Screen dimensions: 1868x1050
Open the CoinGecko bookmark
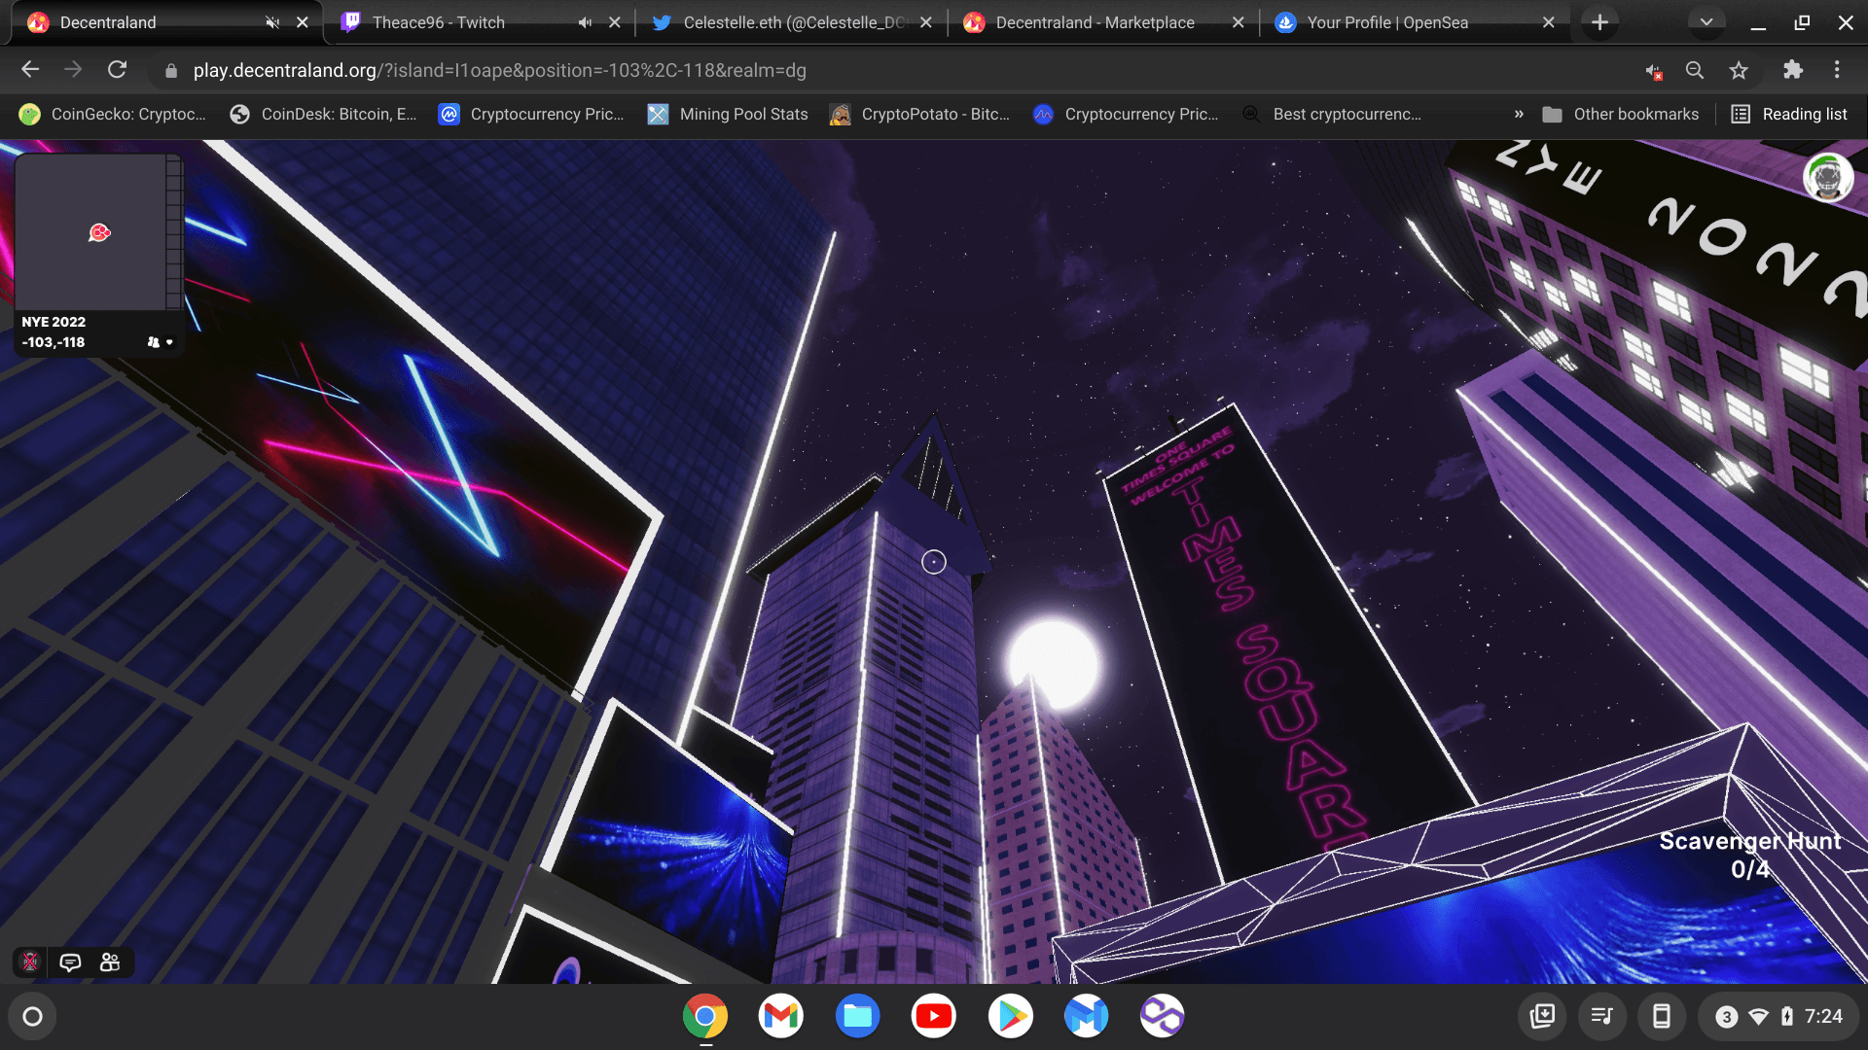point(113,114)
